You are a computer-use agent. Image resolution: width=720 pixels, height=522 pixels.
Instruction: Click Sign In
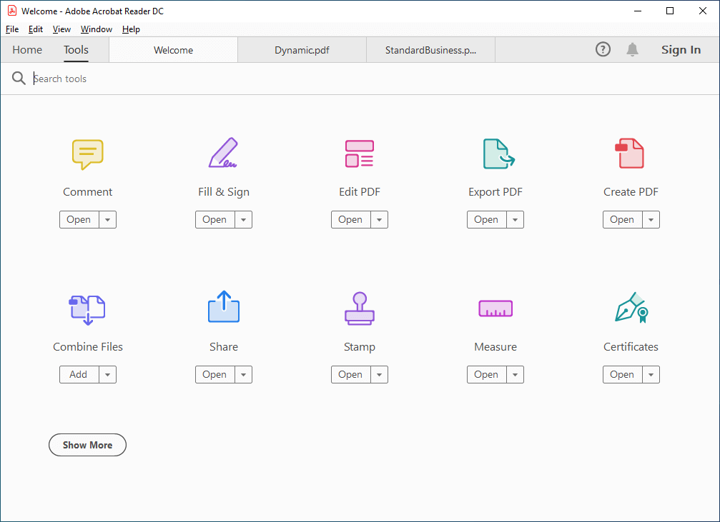coord(681,49)
